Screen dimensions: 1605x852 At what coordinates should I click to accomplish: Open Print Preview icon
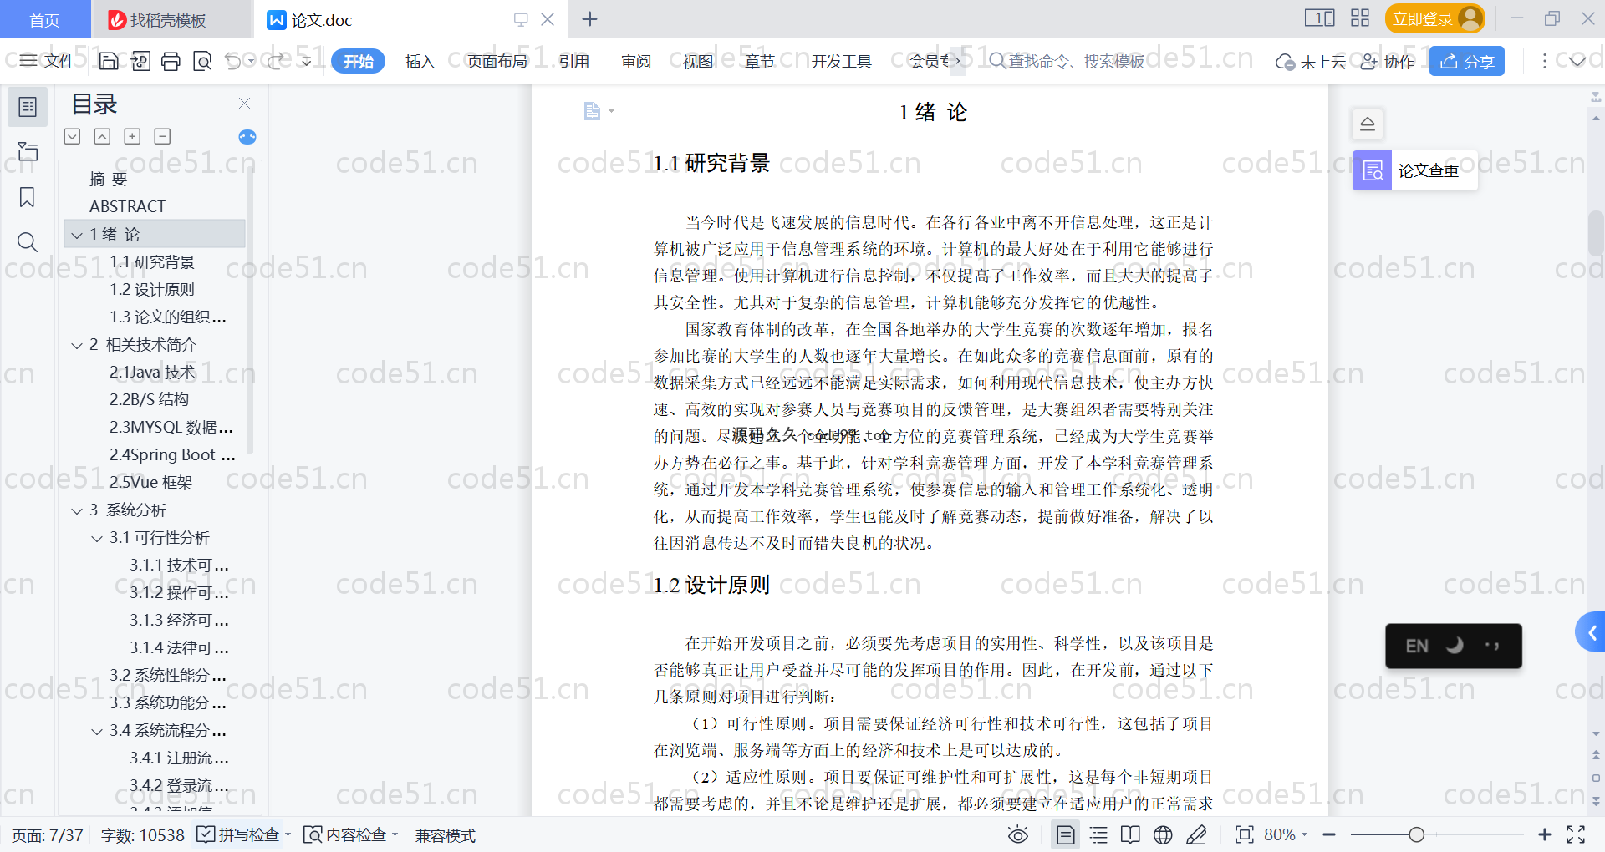point(202,61)
